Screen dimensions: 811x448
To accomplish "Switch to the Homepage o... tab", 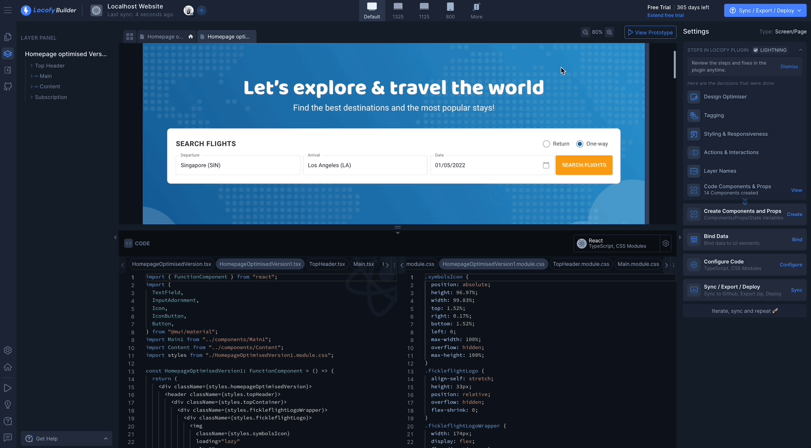I will coord(166,37).
